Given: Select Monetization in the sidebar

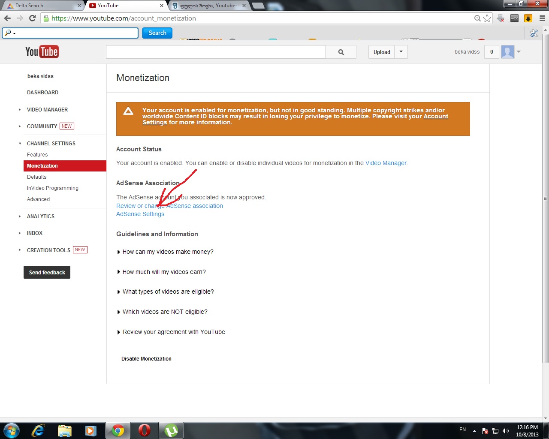Looking at the screenshot, I should click(x=65, y=166).
